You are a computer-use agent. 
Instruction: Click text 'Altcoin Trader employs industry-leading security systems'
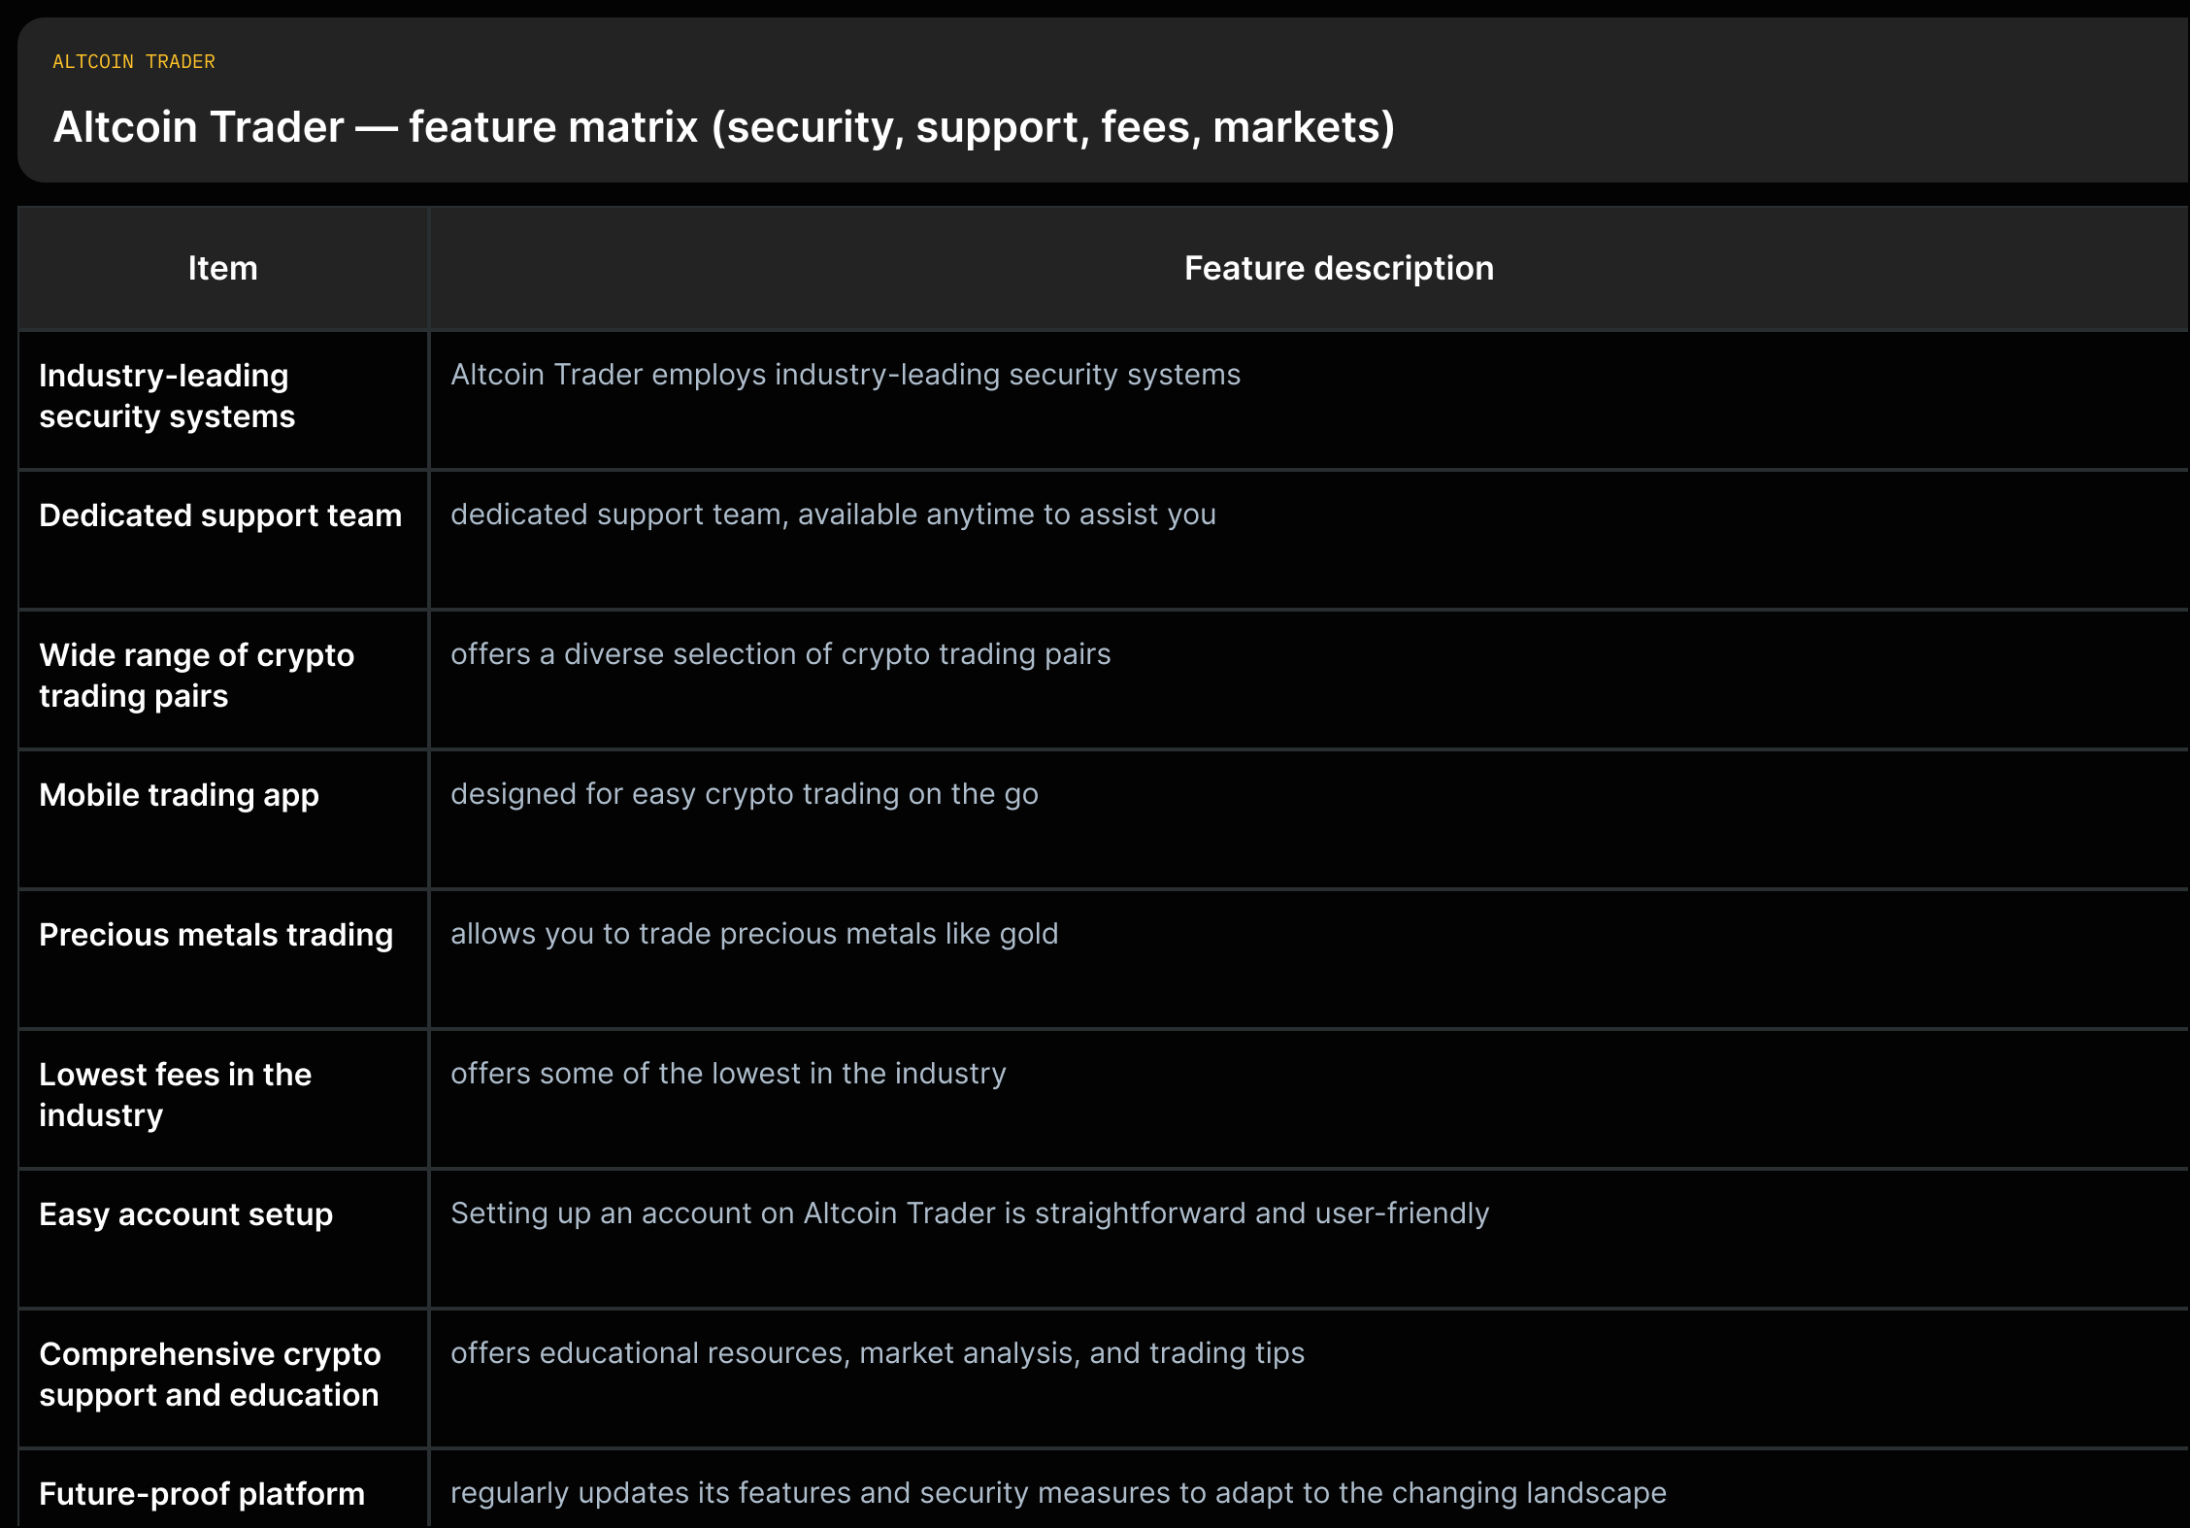point(846,375)
